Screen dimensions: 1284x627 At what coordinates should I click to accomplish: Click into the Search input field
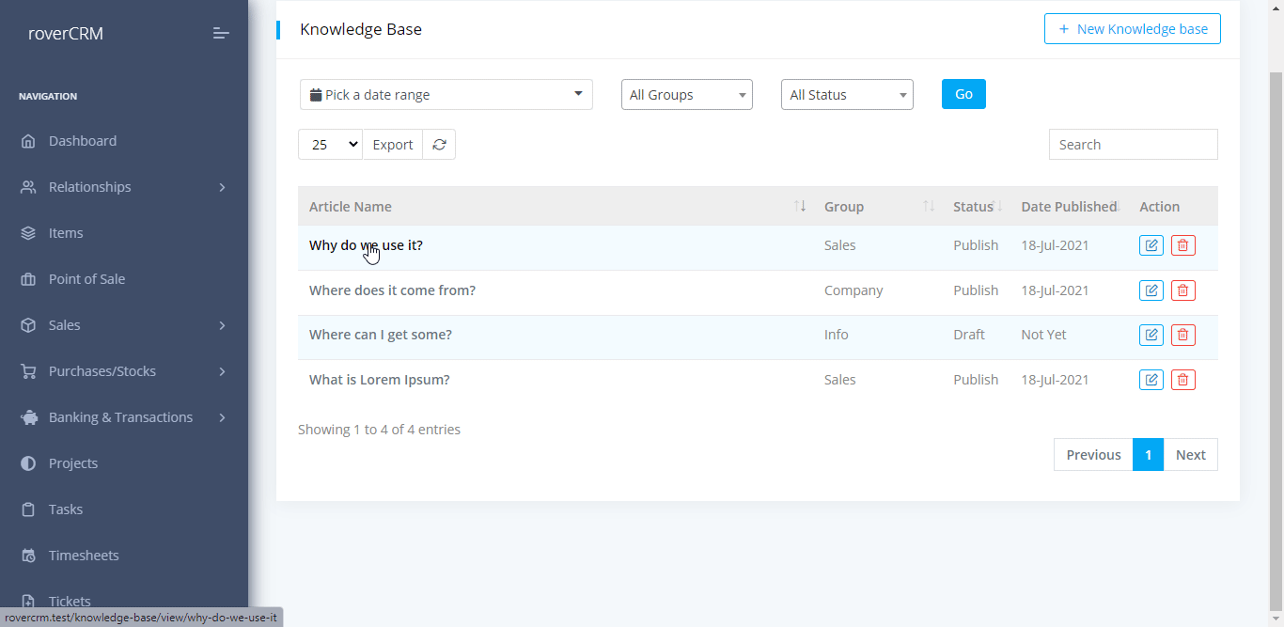pyautogui.click(x=1133, y=145)
